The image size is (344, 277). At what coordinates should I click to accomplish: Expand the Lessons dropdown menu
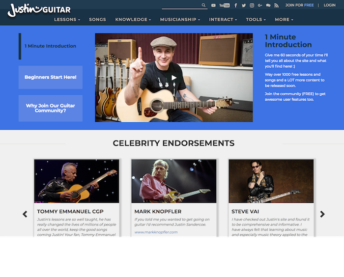67,20
